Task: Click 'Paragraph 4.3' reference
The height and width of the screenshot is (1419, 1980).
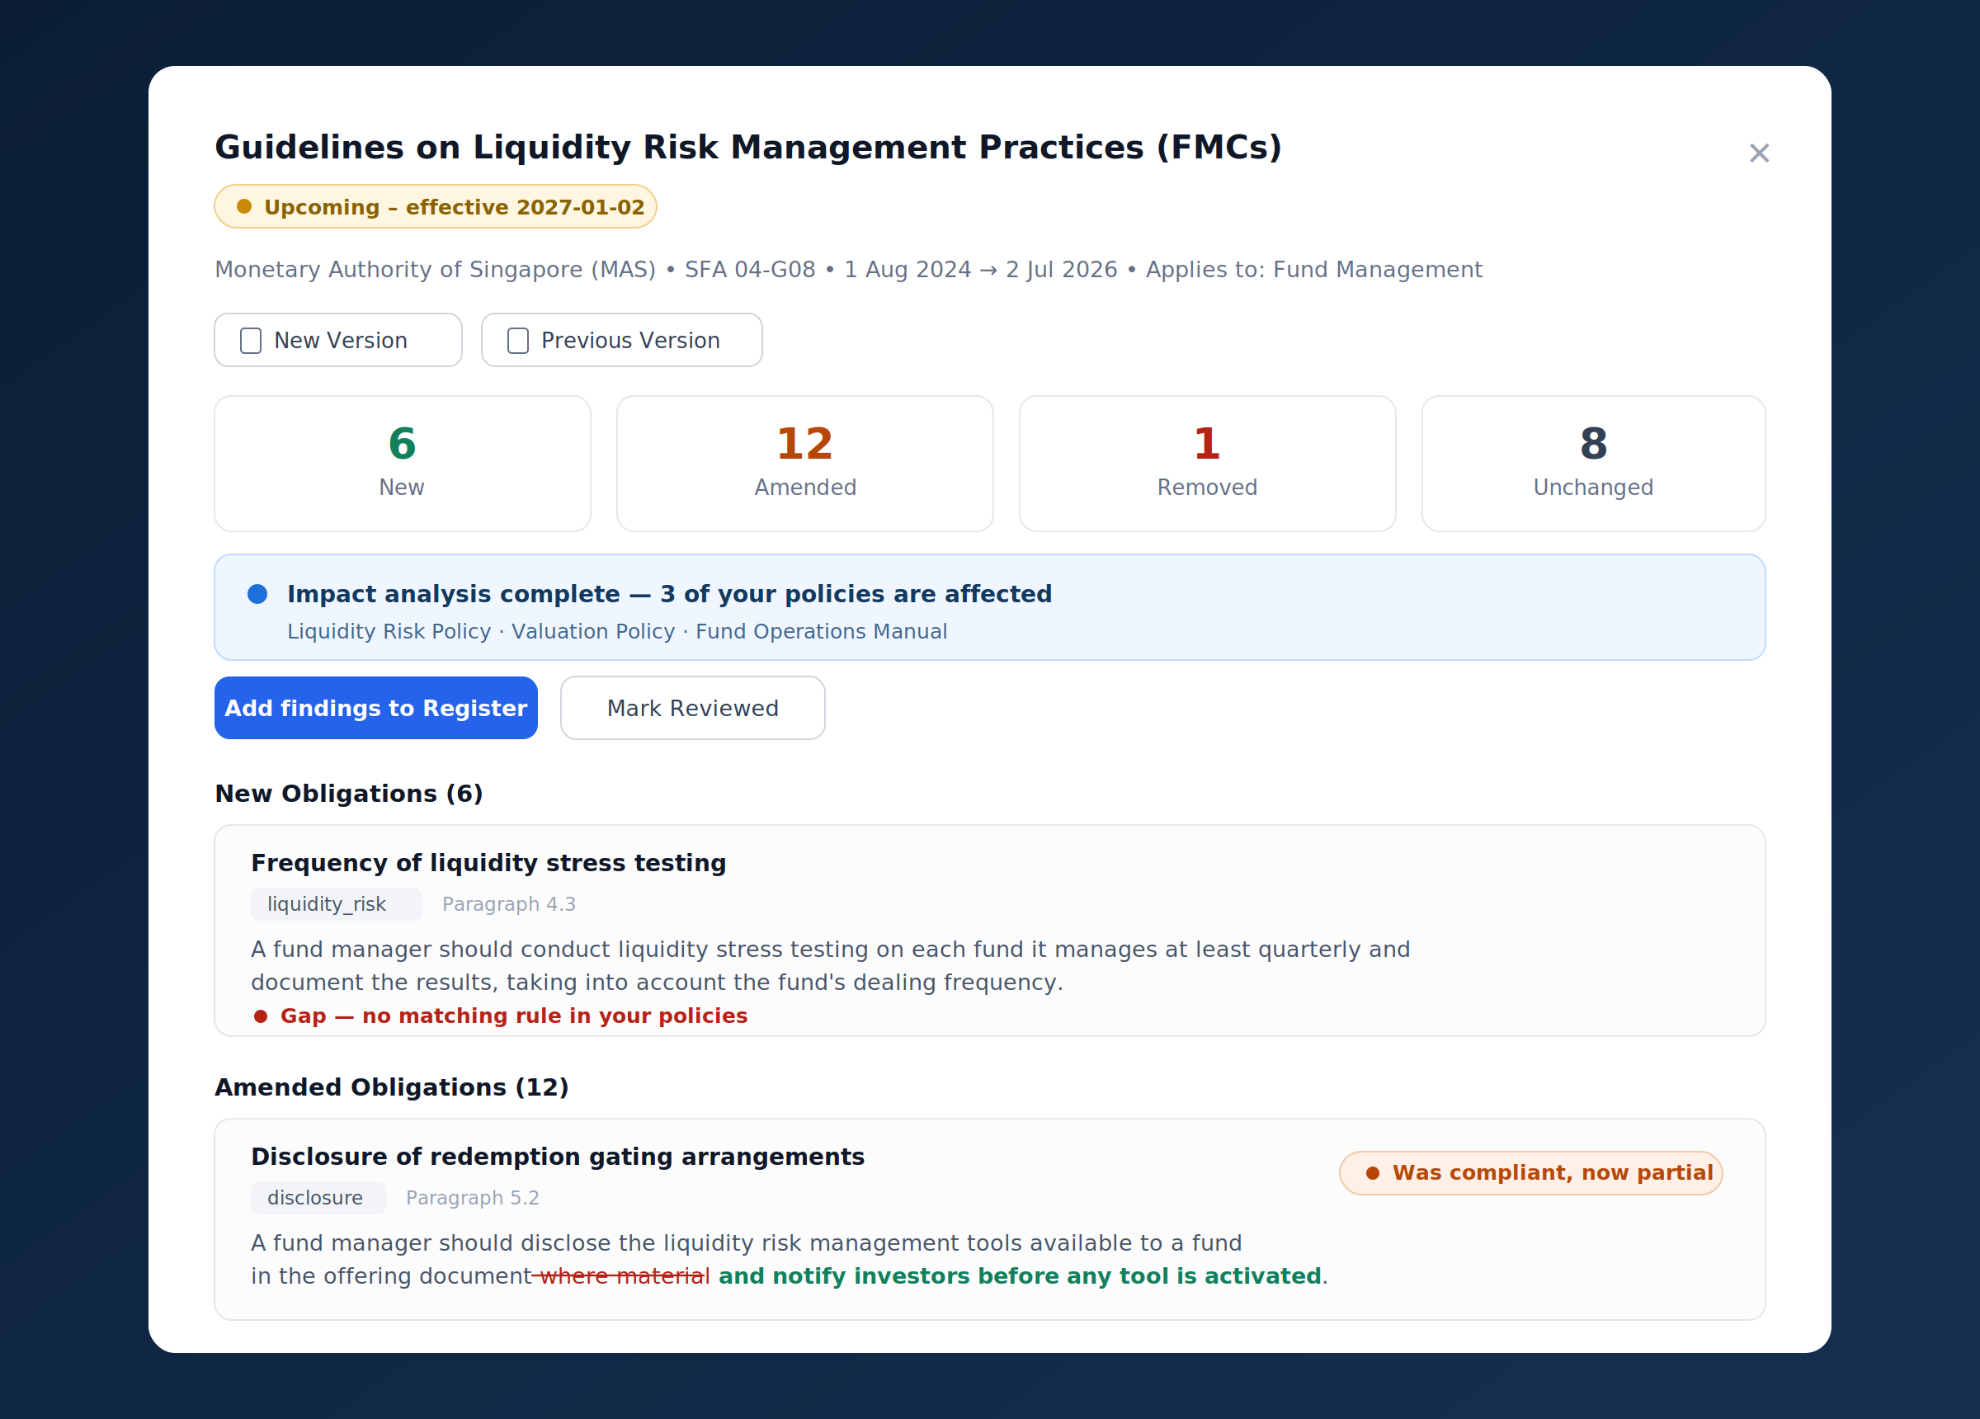Action: point(509,905)
